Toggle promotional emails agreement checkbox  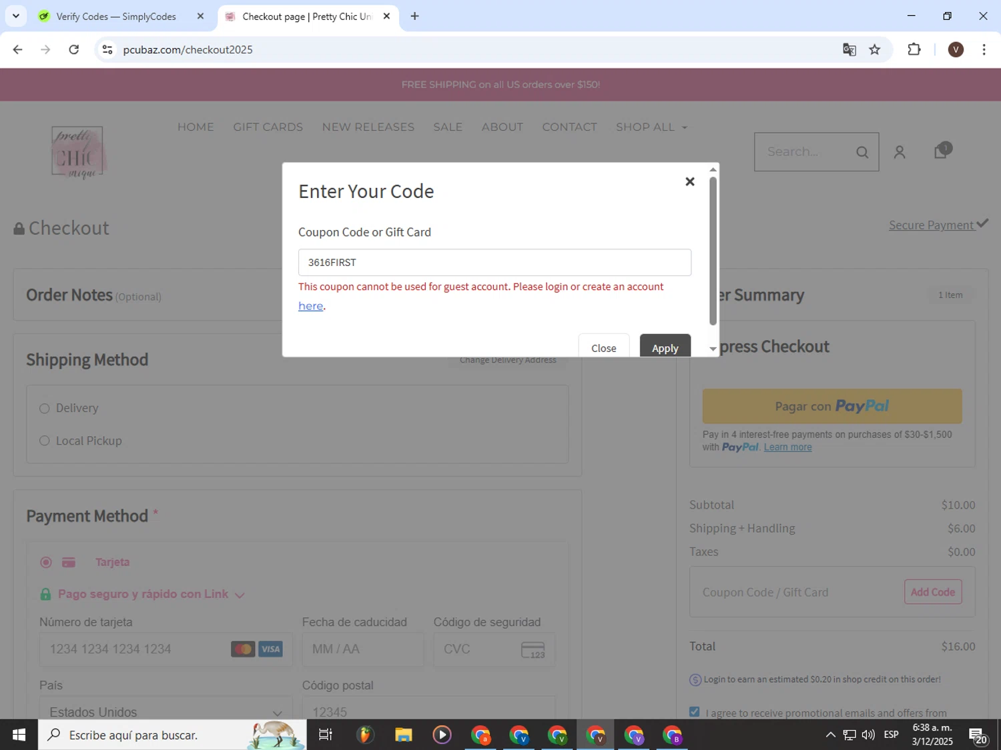click(x=695, y=712)
